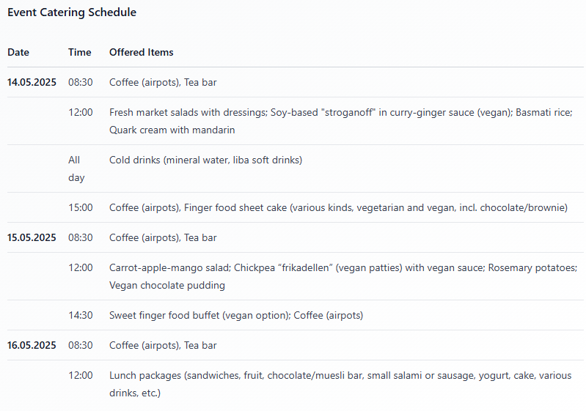Click the 12:00 time beside Fresh market salads
Screen dimensions: 586x411
click(x=81, y=112)
